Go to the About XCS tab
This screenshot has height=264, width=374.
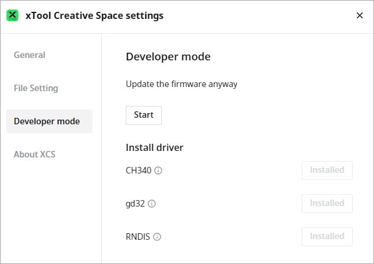34,154
